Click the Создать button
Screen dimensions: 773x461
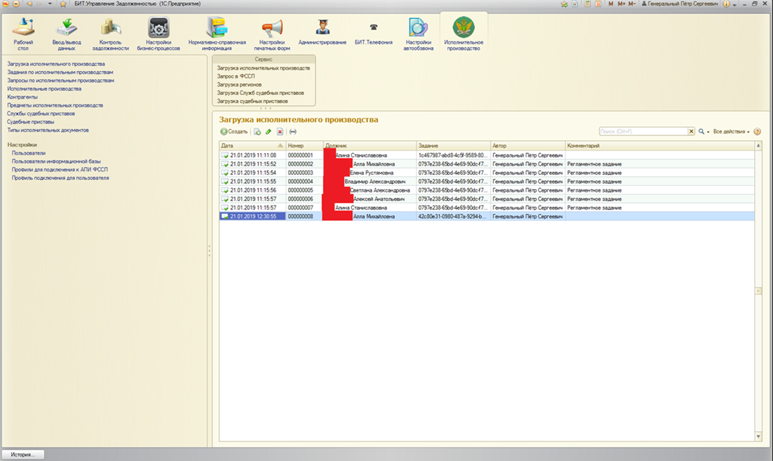[x=234, y=132]
